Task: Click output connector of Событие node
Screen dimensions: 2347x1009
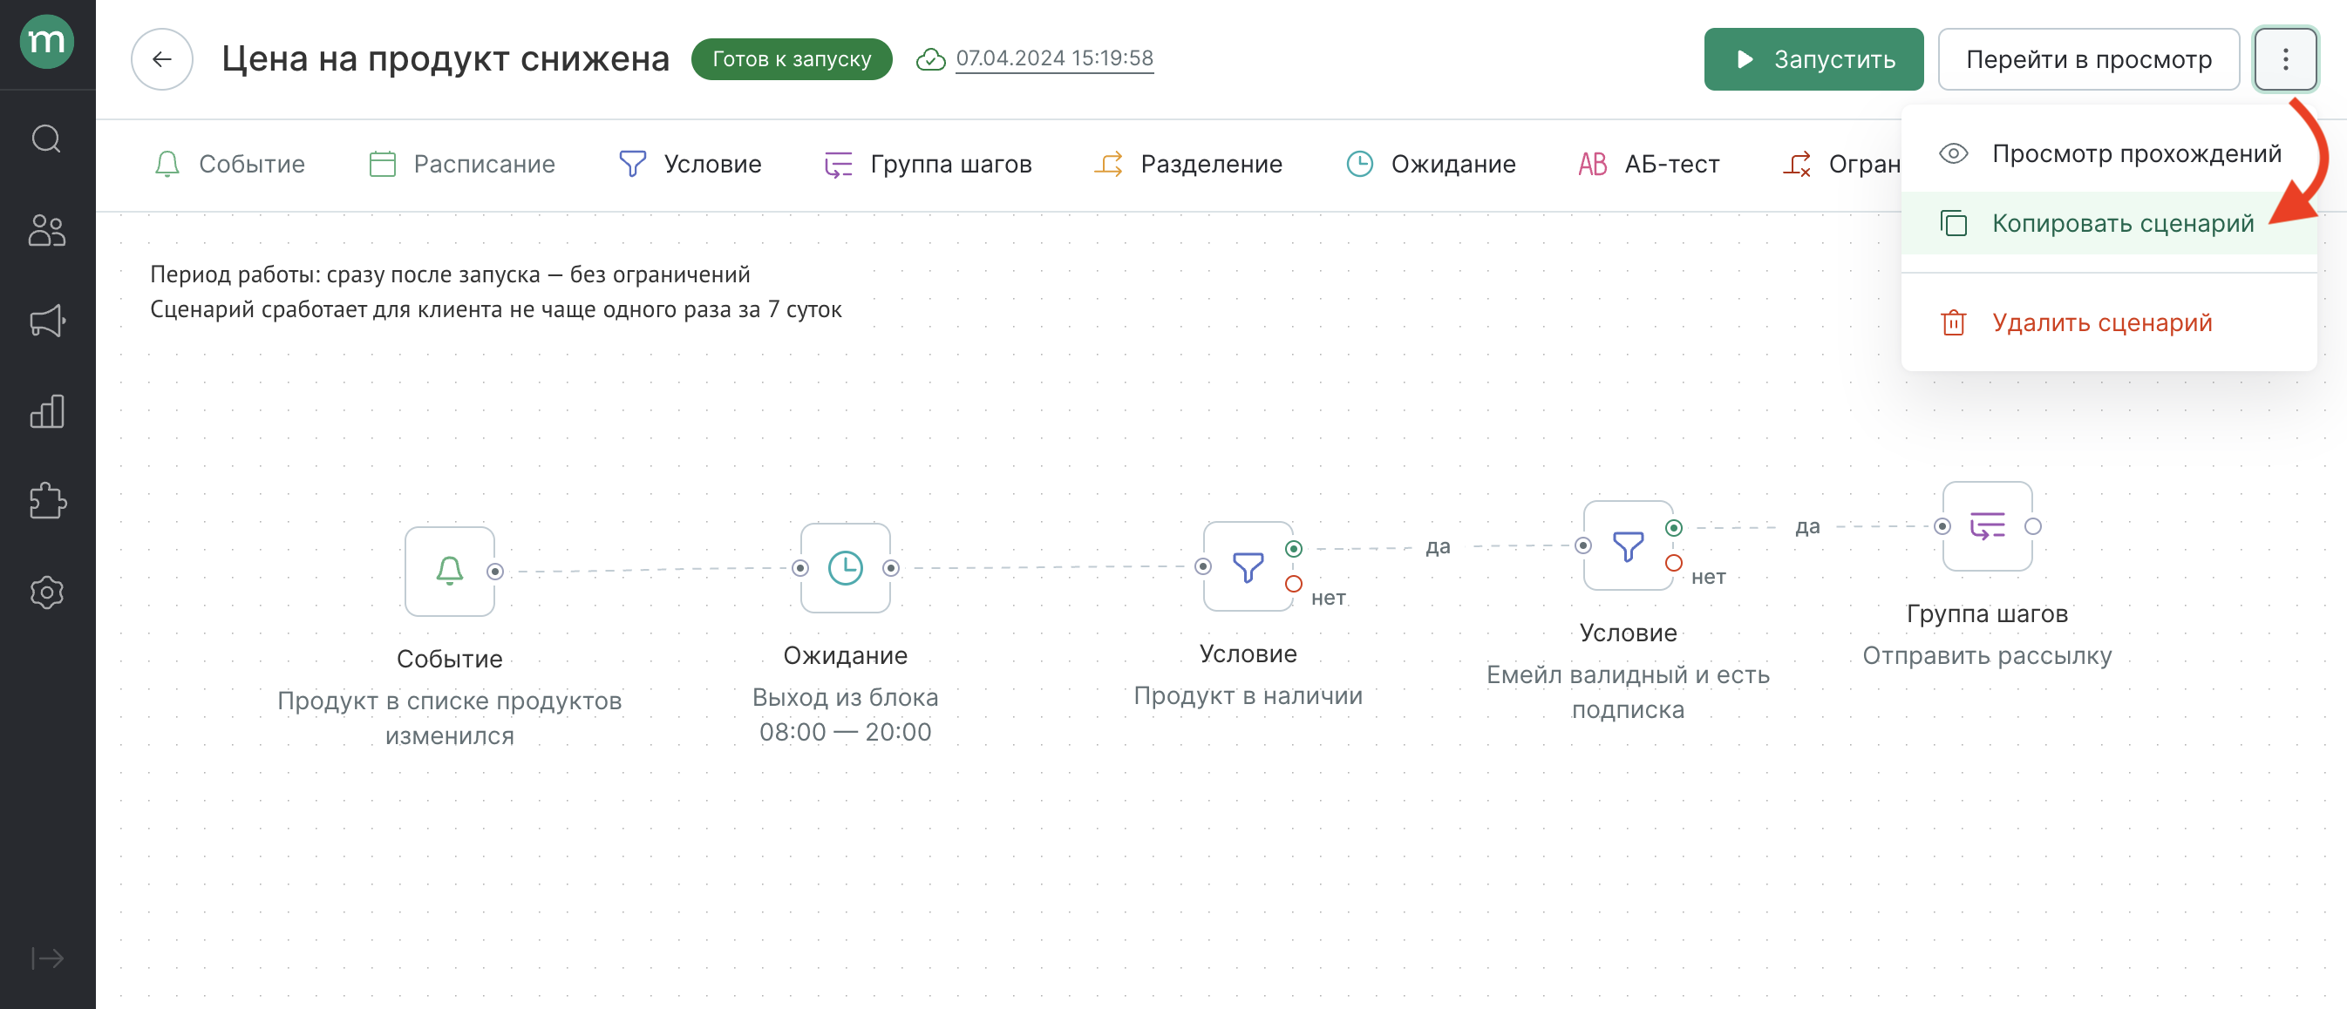Action: tap(494, 571)
